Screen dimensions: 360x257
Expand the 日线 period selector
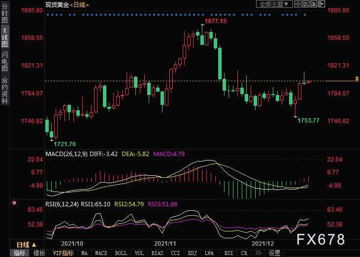(x=27, y=245)
